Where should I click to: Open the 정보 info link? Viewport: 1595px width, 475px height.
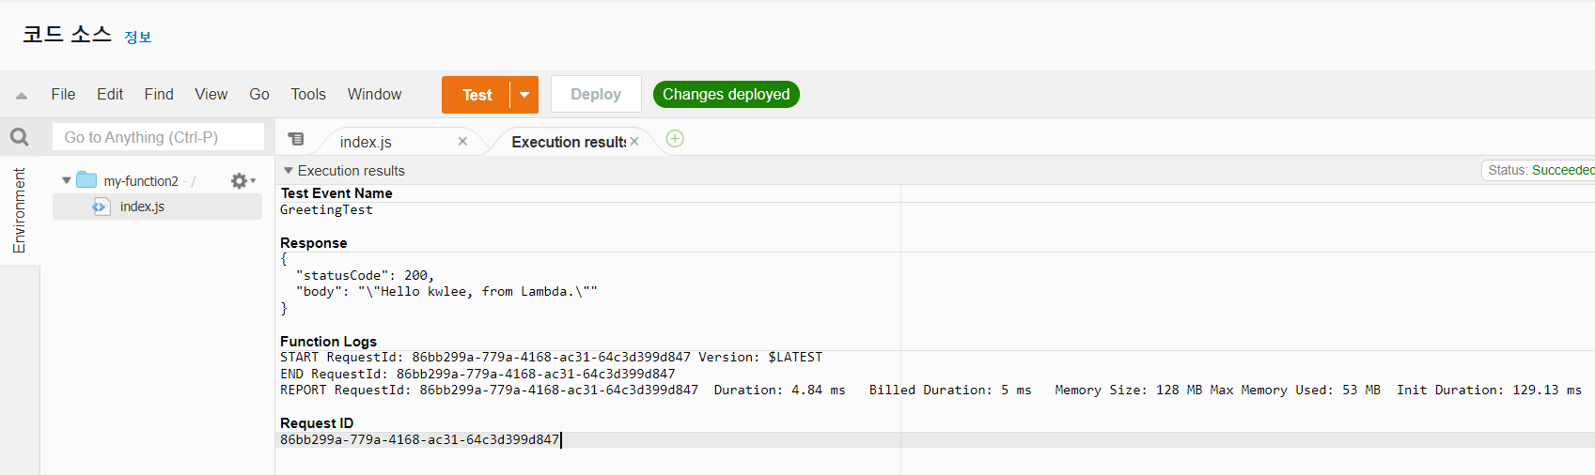click(138, 37)
